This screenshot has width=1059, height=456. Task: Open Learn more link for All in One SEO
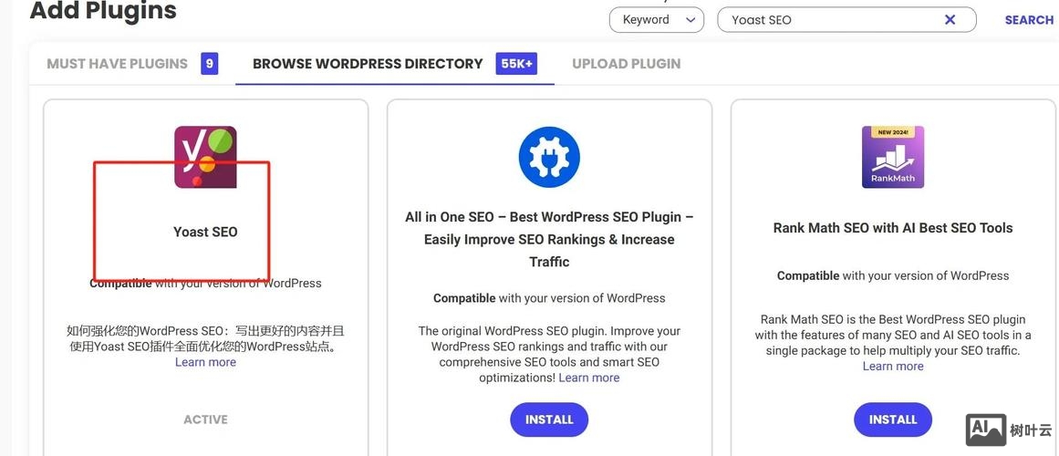[x=588, y=378]
